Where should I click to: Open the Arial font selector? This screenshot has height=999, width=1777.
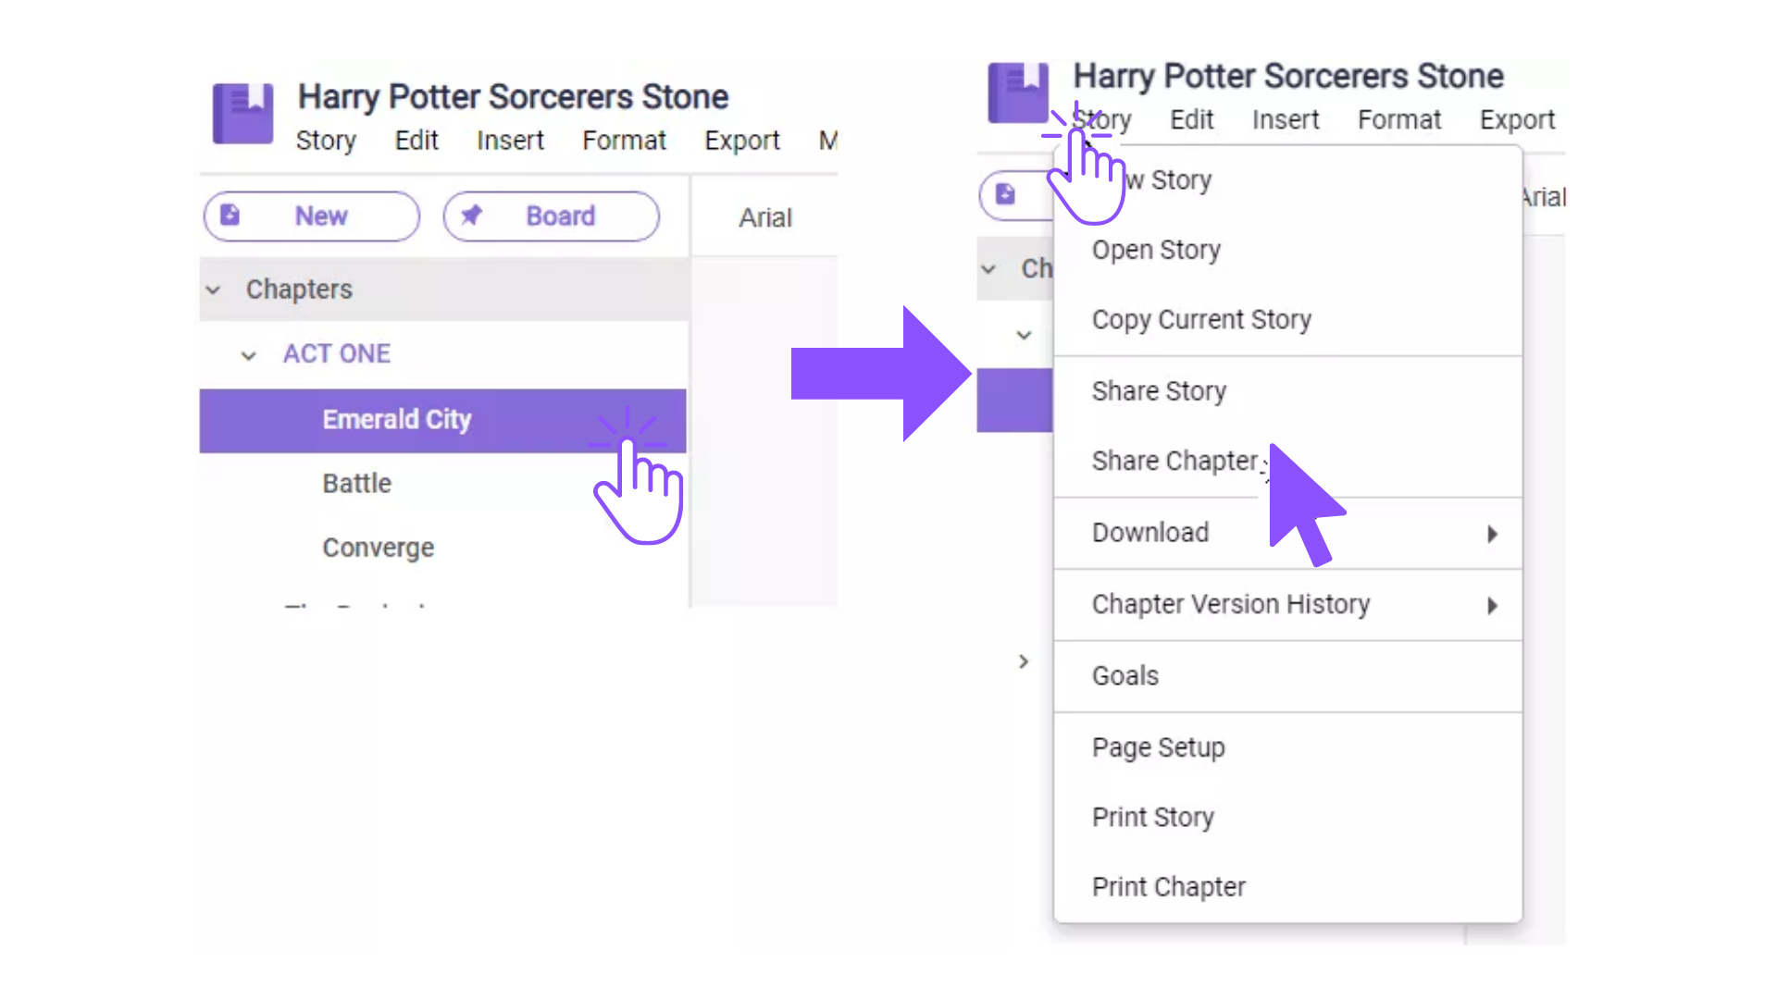coord(764,218)
